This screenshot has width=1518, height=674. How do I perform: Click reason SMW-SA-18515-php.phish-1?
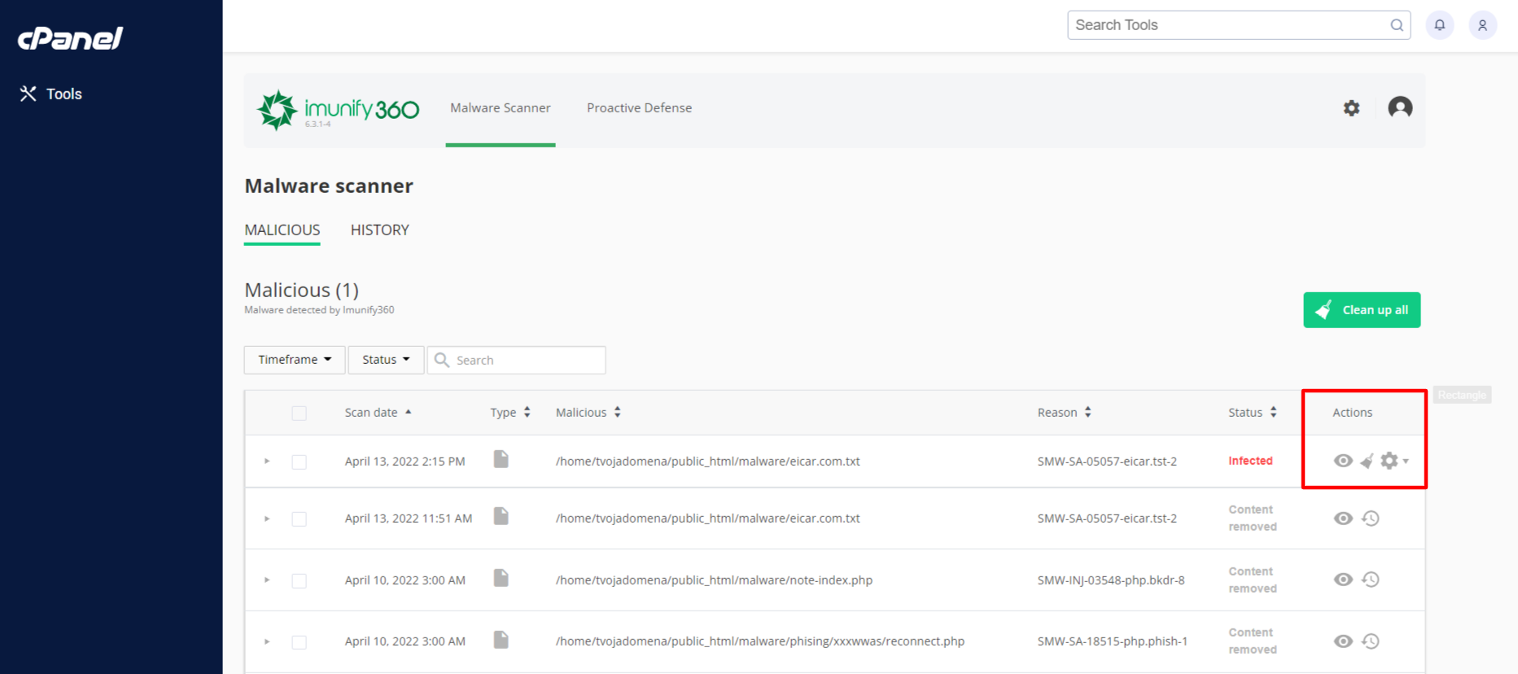pos(1112,641)
